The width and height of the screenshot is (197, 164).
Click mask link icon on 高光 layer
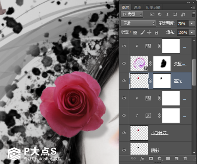[x=150, y=81]
